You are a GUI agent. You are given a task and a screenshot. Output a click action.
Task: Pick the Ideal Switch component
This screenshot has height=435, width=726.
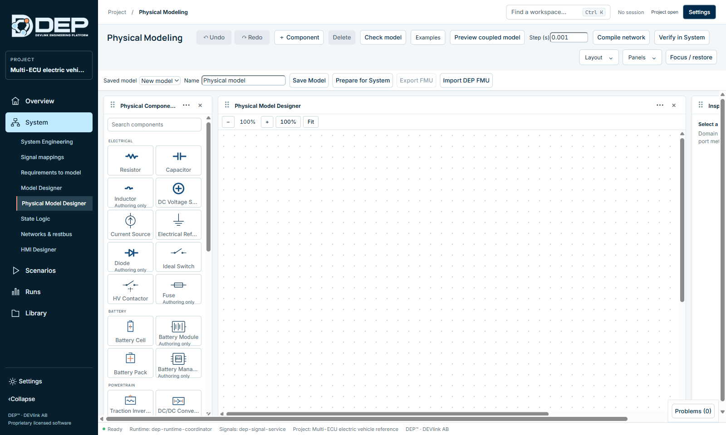click(178, 257)
